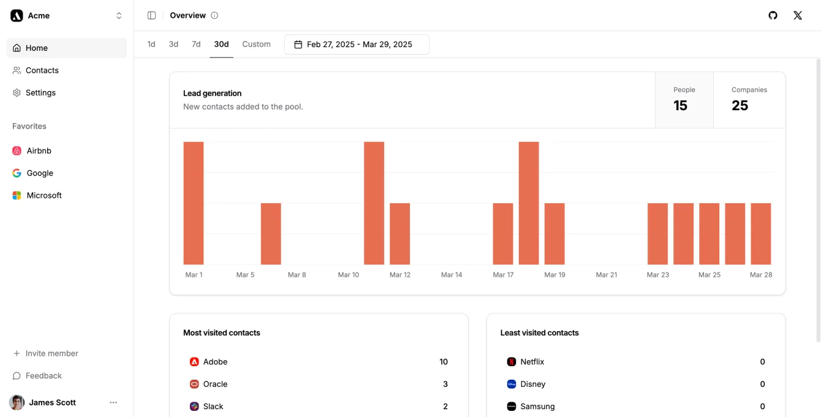This screenshot has height=417, width=821.
Task: Open the X (Twitter) icon in the top bar
Action: tap(797, 15)
